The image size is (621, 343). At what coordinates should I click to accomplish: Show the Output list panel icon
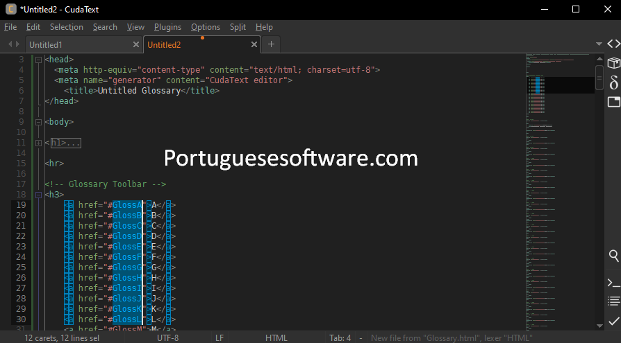pos(613,301)
